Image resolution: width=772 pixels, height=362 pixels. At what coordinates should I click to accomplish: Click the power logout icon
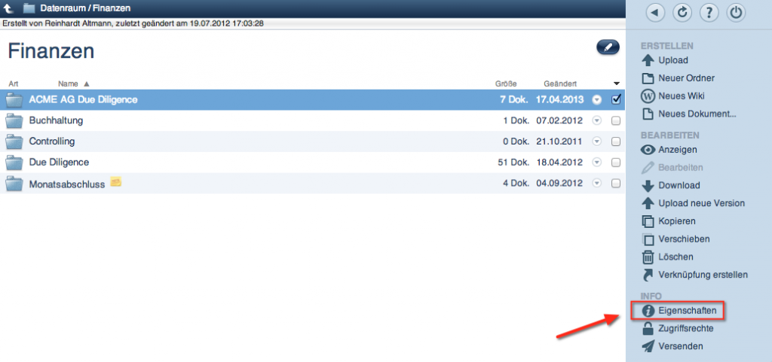(x=737, y=13)
